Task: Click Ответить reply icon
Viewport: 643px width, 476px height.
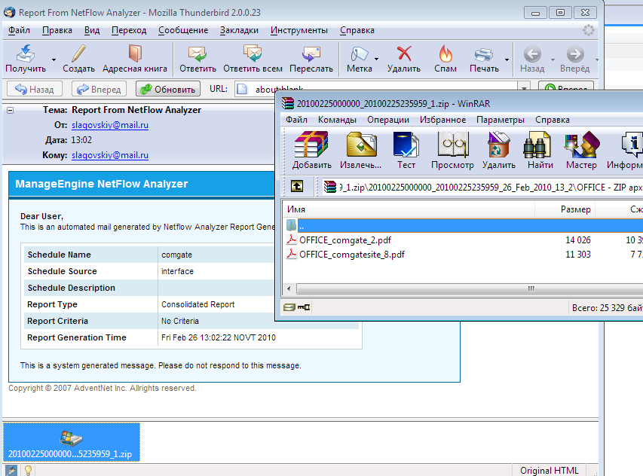Action: point(197,59)
